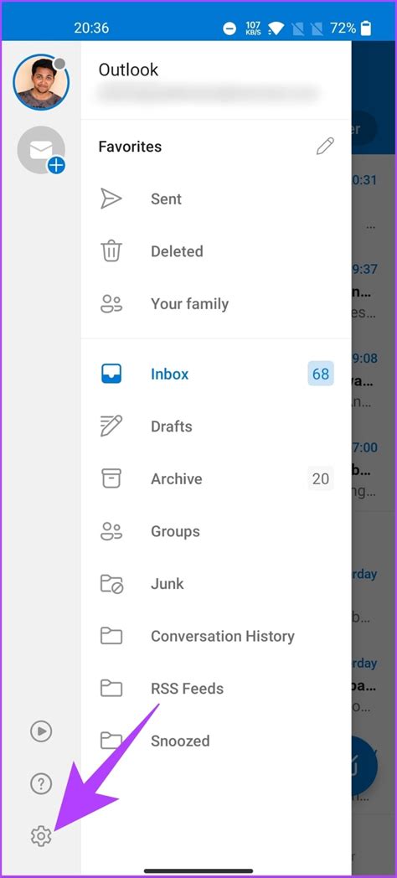The height and width of the screenshot is (878, 397).
Task: Open the Junk folder
Action: pos(216,584)
